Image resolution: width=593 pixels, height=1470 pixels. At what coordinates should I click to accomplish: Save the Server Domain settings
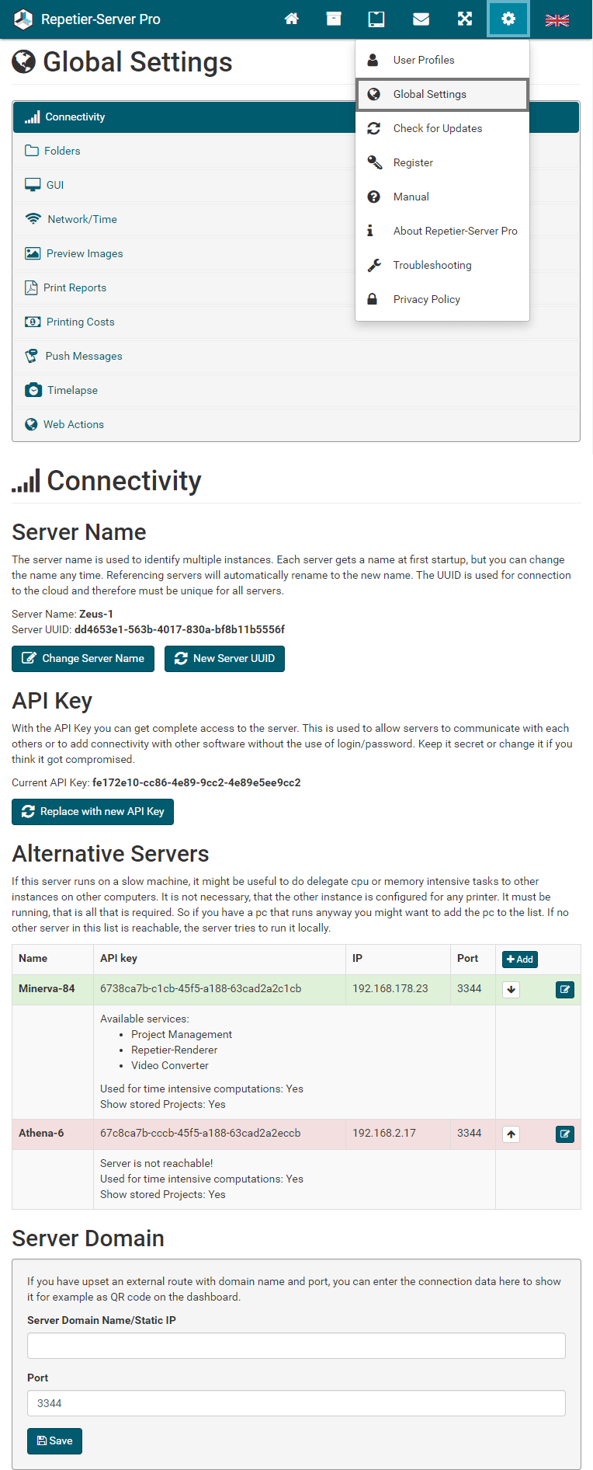[x=54, y=1440]
